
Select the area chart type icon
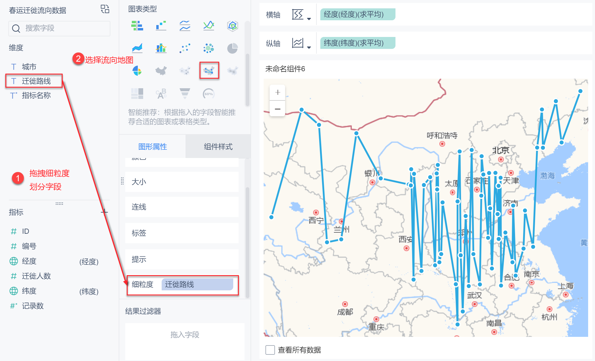tap(137, 48)
